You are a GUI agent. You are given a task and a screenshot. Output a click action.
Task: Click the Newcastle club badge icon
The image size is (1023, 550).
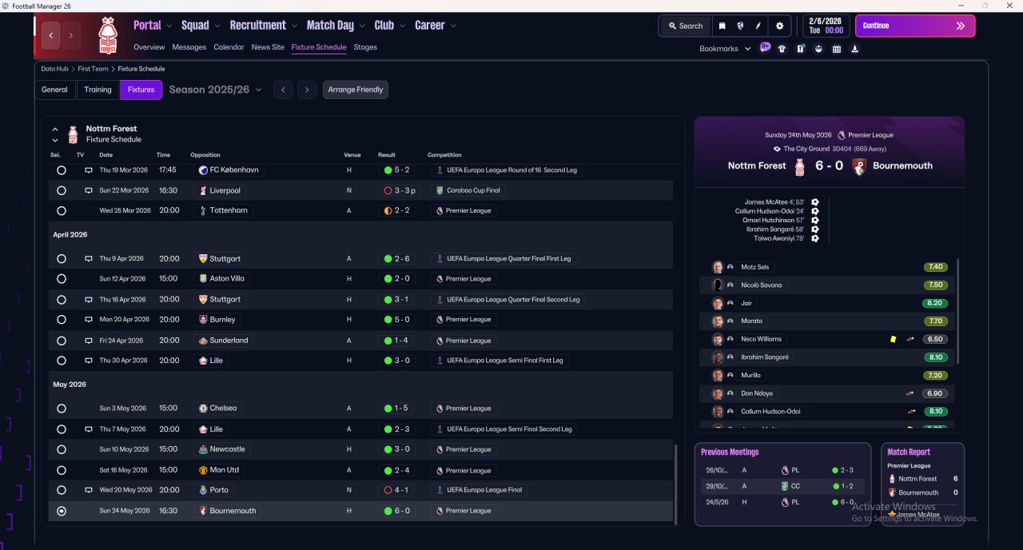coord(203,449)
